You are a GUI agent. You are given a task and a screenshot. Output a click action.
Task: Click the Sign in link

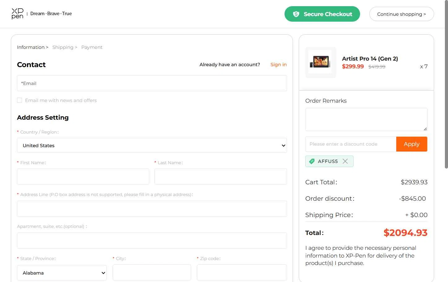coord(278,64)
